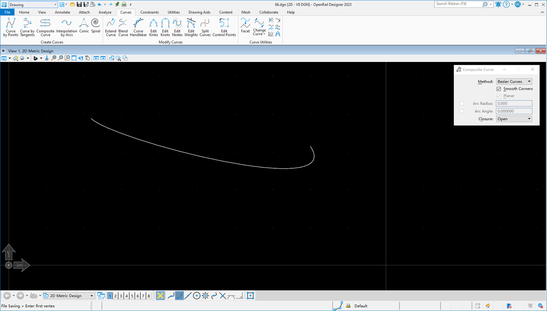Viewport: 547px width, 311px height.
Task: Activate the Fit View icon in view toolbar
Action: pyautogui.click(x=74, y=58)
